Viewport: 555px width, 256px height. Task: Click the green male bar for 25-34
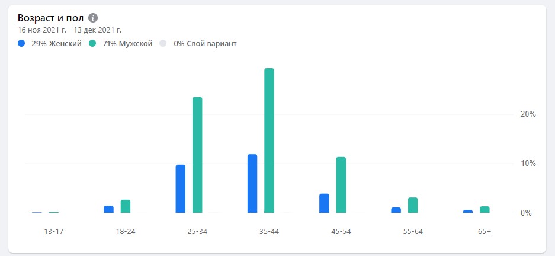pyautogui.click(x=197, y=154)
